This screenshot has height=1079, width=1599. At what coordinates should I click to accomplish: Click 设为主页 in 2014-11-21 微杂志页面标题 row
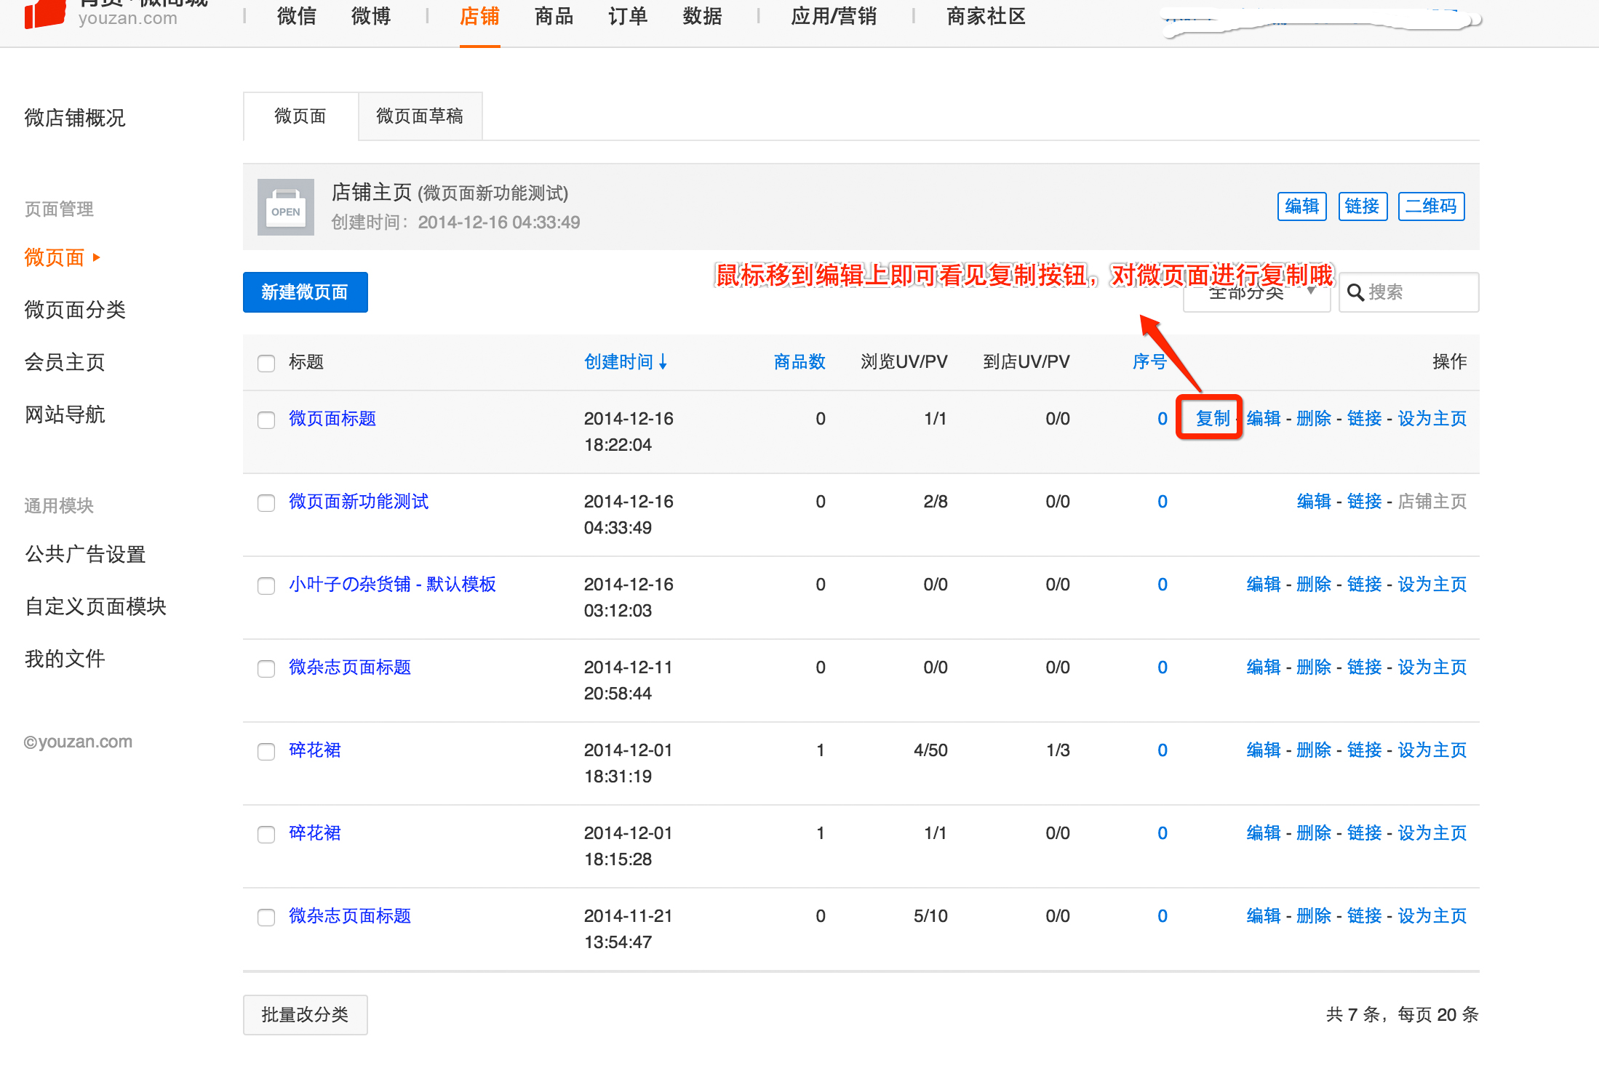click(1432, 915)
